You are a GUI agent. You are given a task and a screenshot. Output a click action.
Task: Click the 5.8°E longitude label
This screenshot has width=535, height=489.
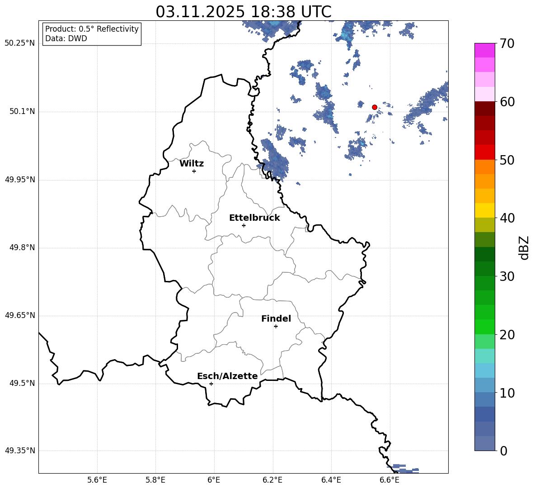tap(155, 480)
